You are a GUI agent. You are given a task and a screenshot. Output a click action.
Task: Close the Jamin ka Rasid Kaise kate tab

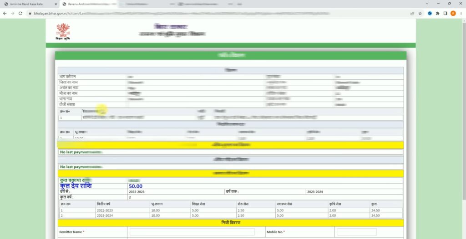55,4
